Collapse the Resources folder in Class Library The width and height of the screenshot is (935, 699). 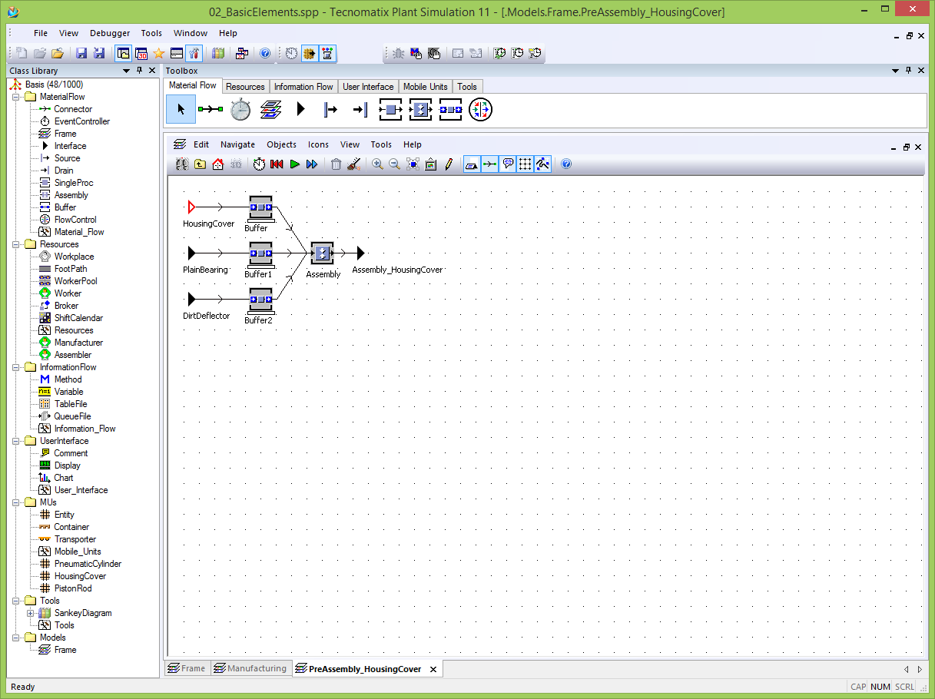pos(16,244)
